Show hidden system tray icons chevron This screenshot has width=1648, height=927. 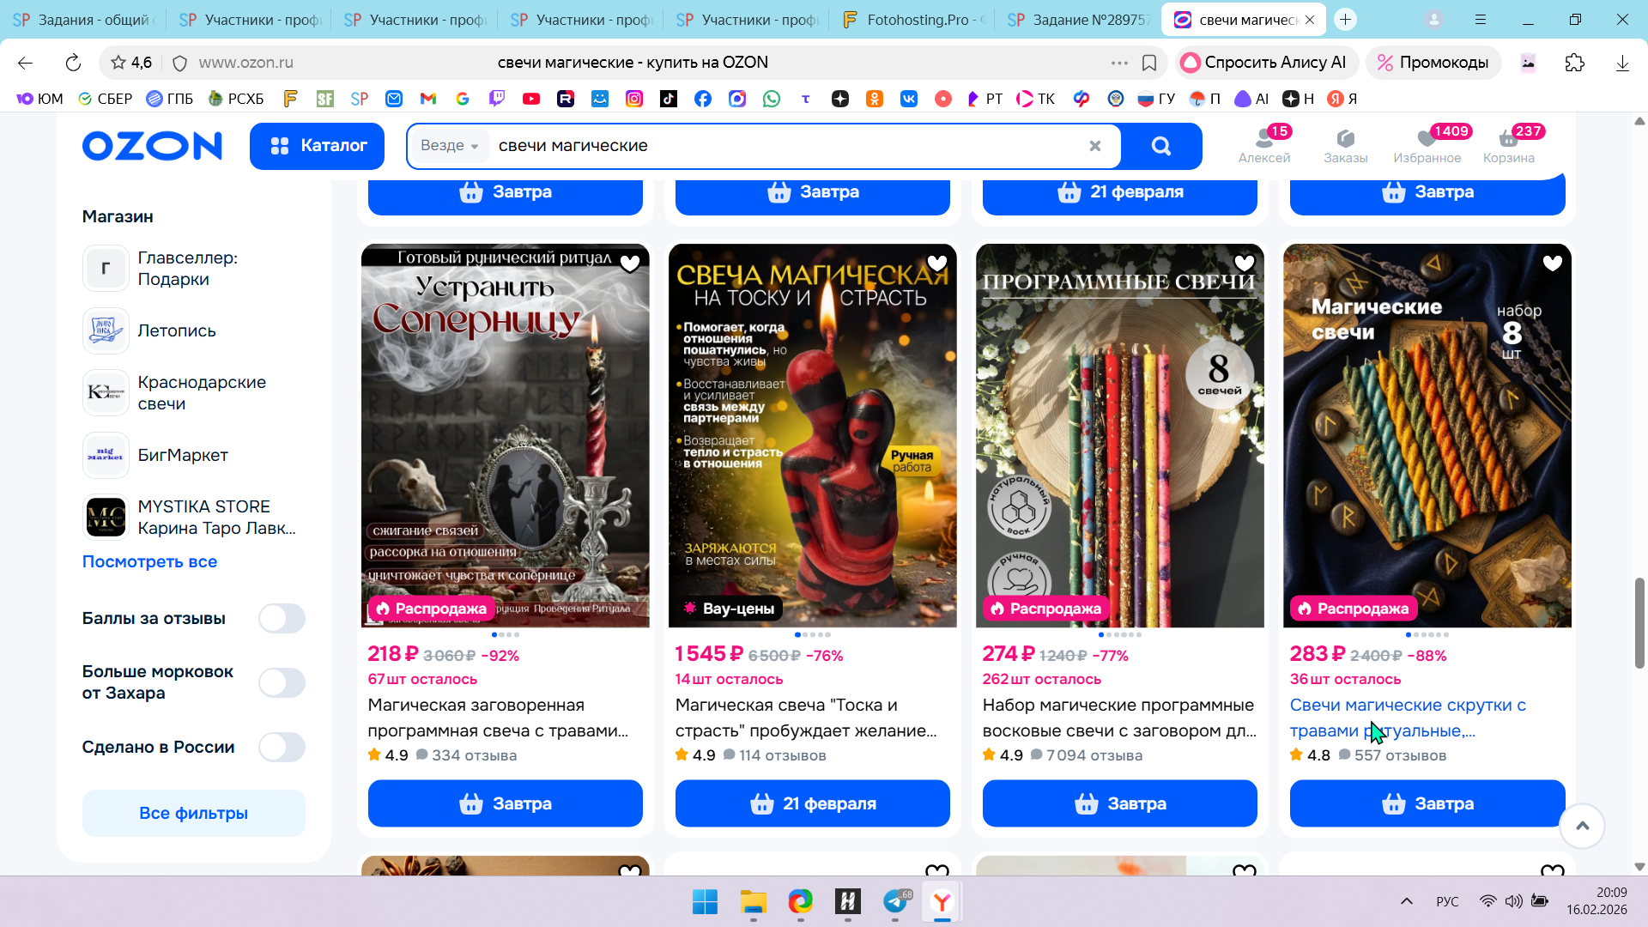pos(1406,901)
